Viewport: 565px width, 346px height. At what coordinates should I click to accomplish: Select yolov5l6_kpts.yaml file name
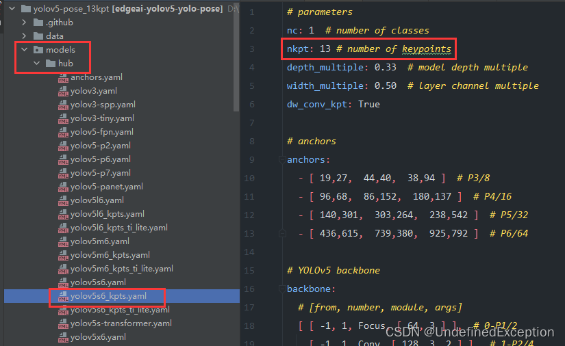tap(108, 213)
